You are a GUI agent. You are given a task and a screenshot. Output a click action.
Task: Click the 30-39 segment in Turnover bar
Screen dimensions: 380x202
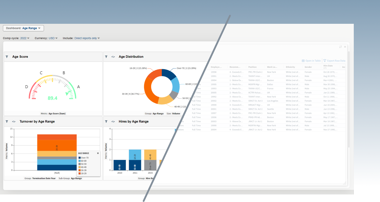[x=57, y=145]
